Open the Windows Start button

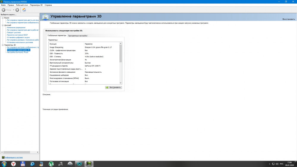tap(4, 164)
